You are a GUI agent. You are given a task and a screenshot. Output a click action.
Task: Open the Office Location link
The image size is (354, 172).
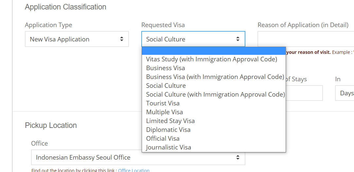[134, 170]
